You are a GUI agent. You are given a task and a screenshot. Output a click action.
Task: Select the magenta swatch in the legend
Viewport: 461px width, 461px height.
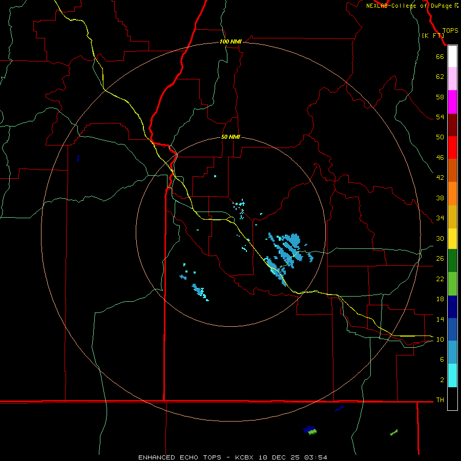coord(452,102)
